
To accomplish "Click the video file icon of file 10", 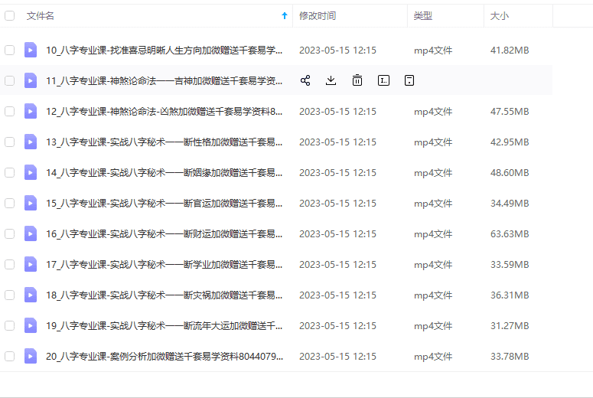I will click(x=31, y=51).
